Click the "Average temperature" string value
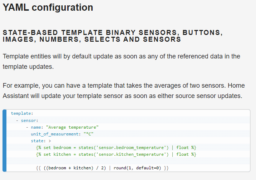Image resolution: width=256 pixels, height=180 pixels. click(72, 127)
